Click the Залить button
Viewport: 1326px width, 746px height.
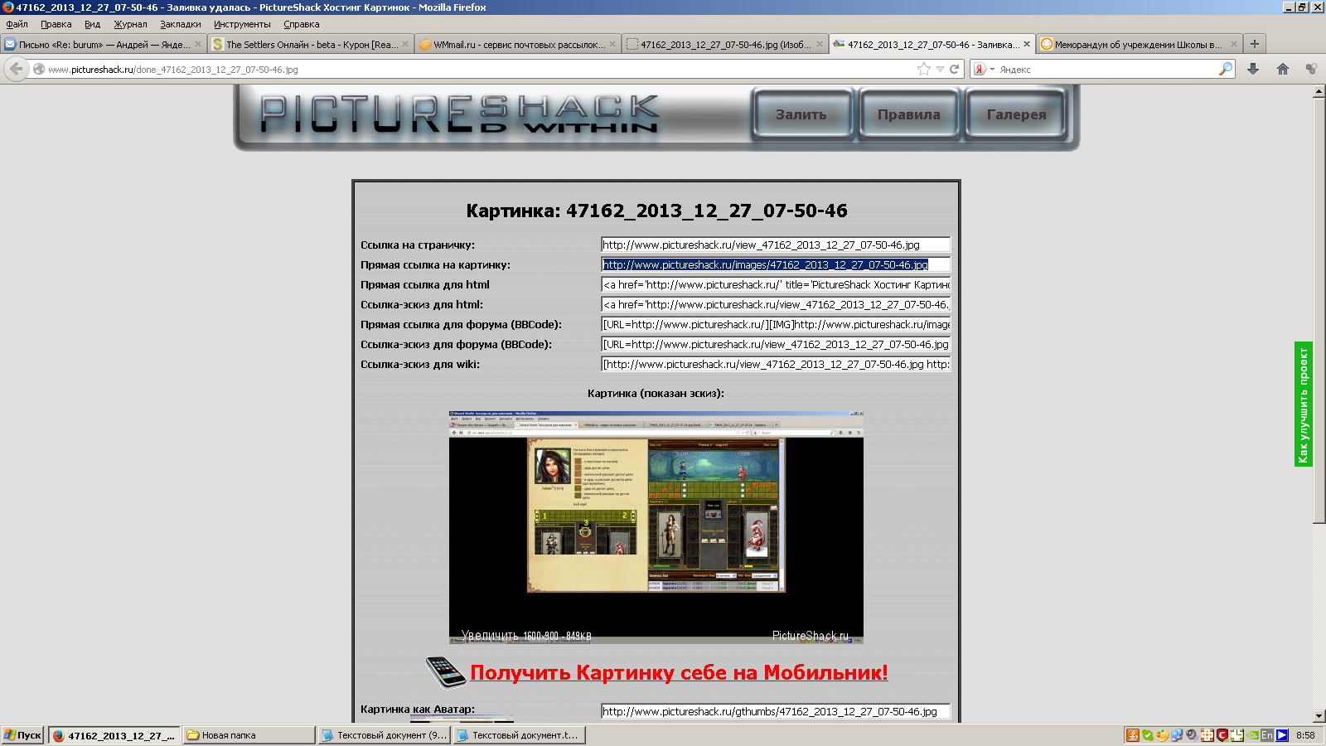click(x=801, y=114)
